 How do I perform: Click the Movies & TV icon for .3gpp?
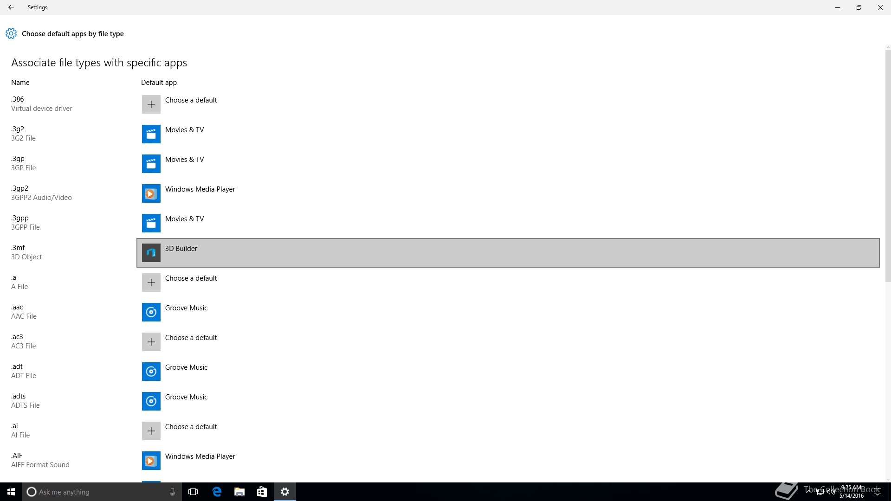click(151, 223)
